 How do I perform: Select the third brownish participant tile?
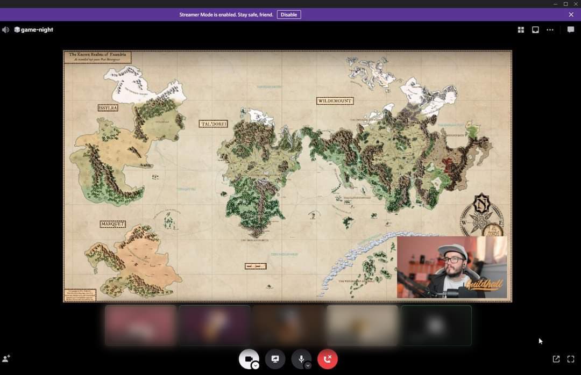point(289,326)
